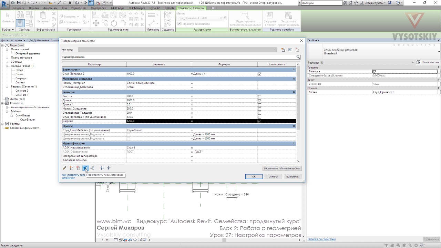Click the Move tool in the Editing panel

tap(96, 23)
